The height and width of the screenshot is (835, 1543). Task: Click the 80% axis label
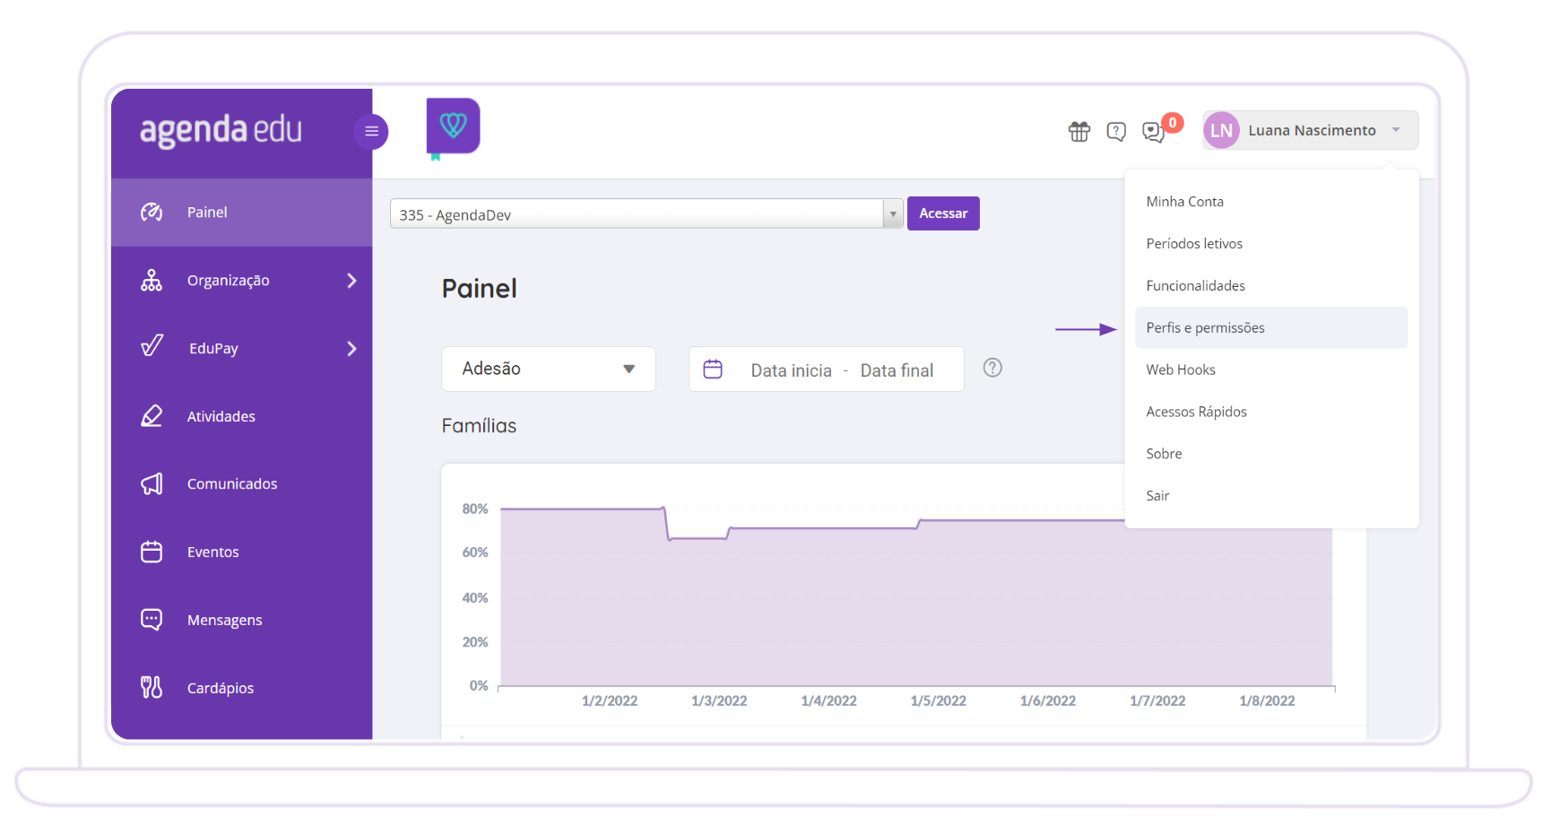click(475, 509)
